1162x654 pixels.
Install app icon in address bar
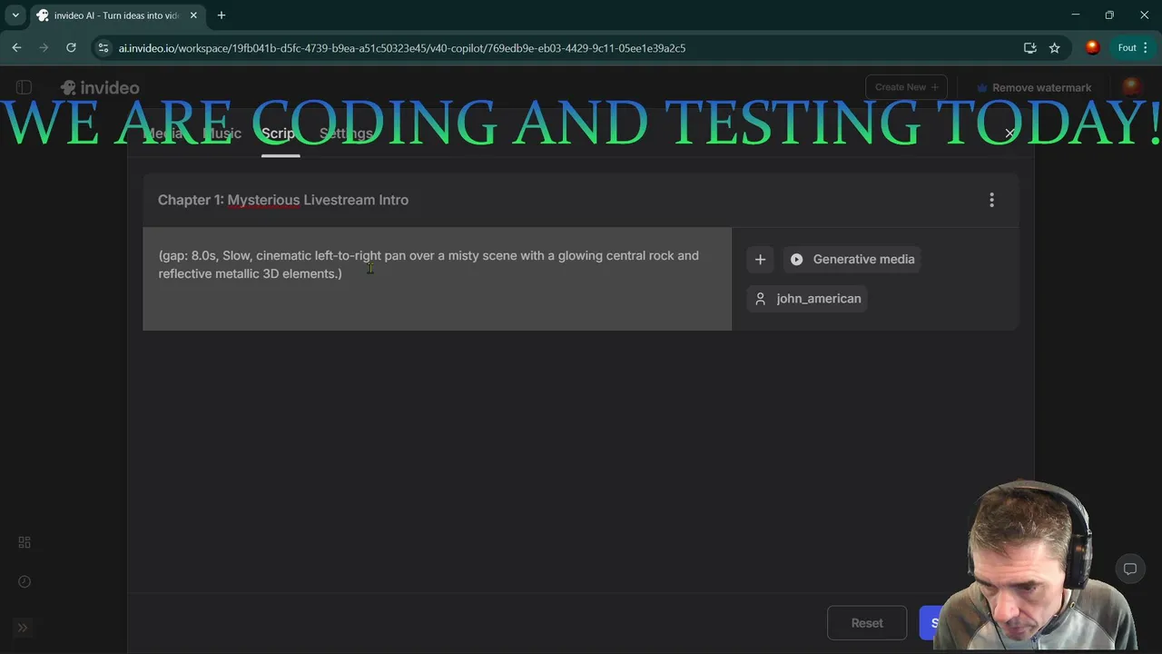(1029, 48)
